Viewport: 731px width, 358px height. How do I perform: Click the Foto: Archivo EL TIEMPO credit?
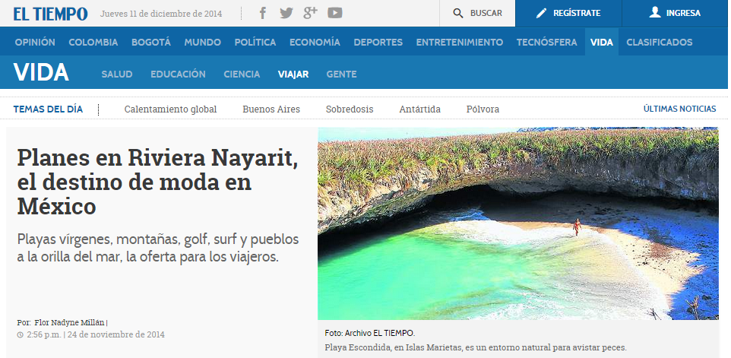[370, 333]
